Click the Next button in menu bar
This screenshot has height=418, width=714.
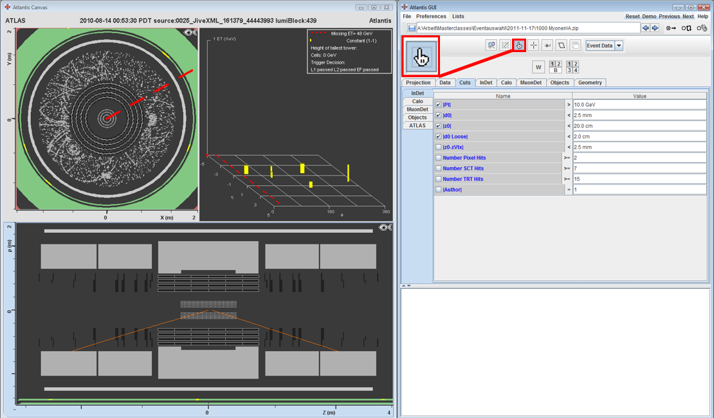[688, 16]
